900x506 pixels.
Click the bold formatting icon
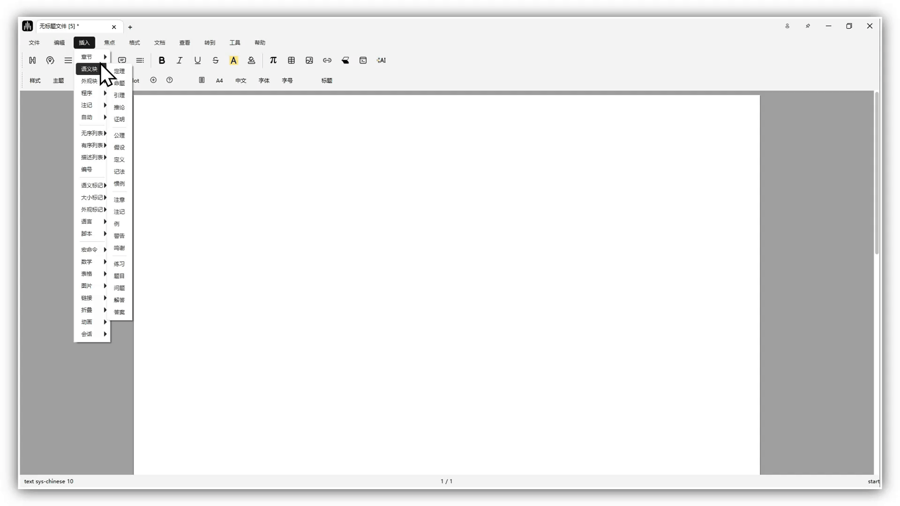pos(162,60)
